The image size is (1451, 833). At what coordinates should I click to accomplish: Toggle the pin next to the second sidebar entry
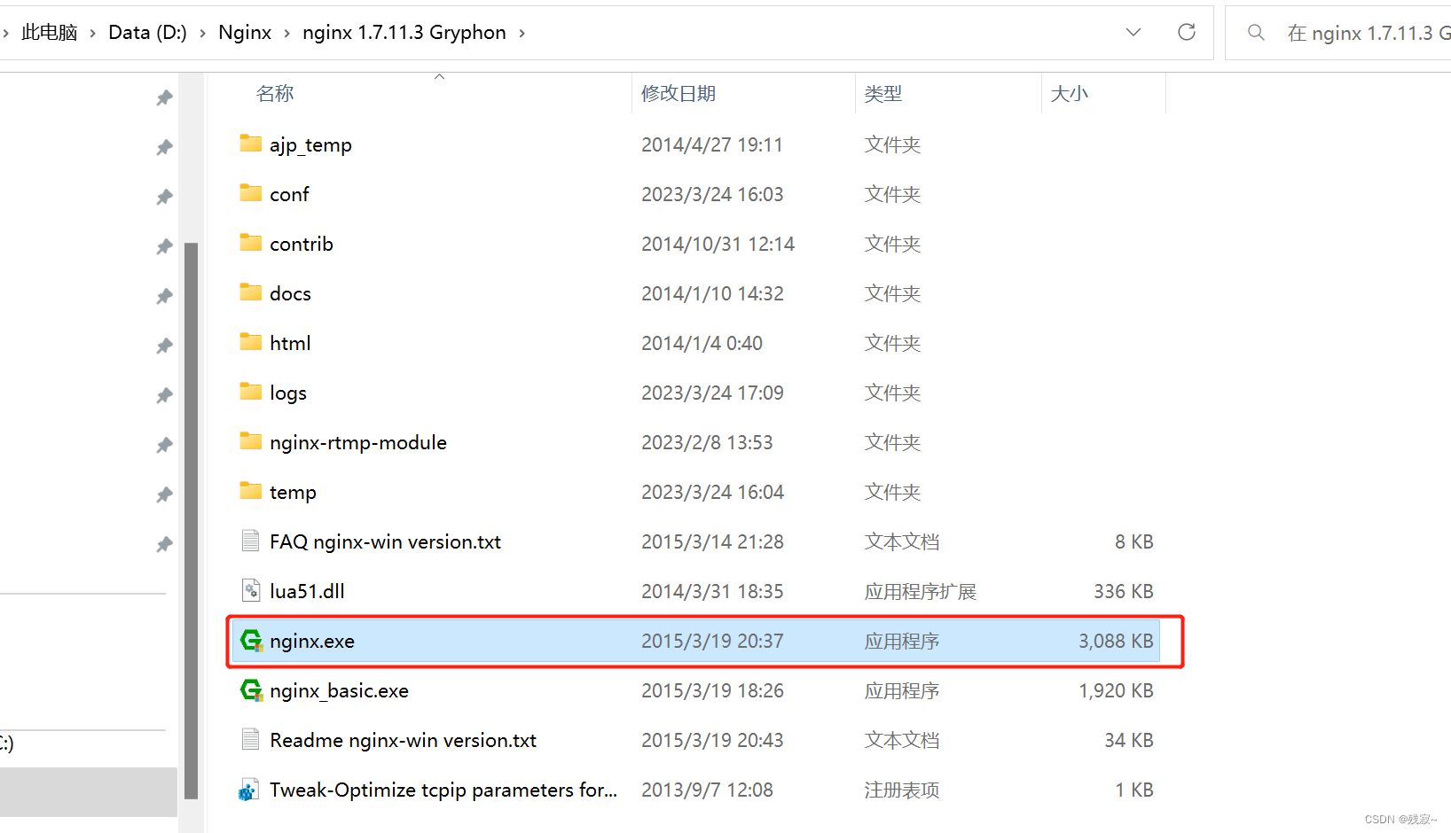pyautogui.click(x=164, y=147)
